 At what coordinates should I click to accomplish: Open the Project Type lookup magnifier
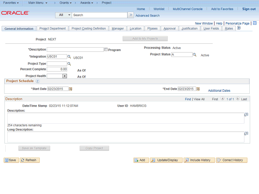tap(69, 64)
